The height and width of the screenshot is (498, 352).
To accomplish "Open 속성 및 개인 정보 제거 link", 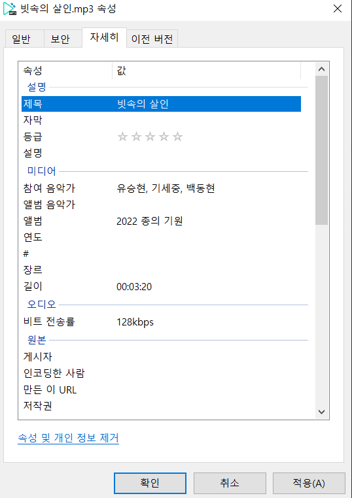I will [68, 438].
